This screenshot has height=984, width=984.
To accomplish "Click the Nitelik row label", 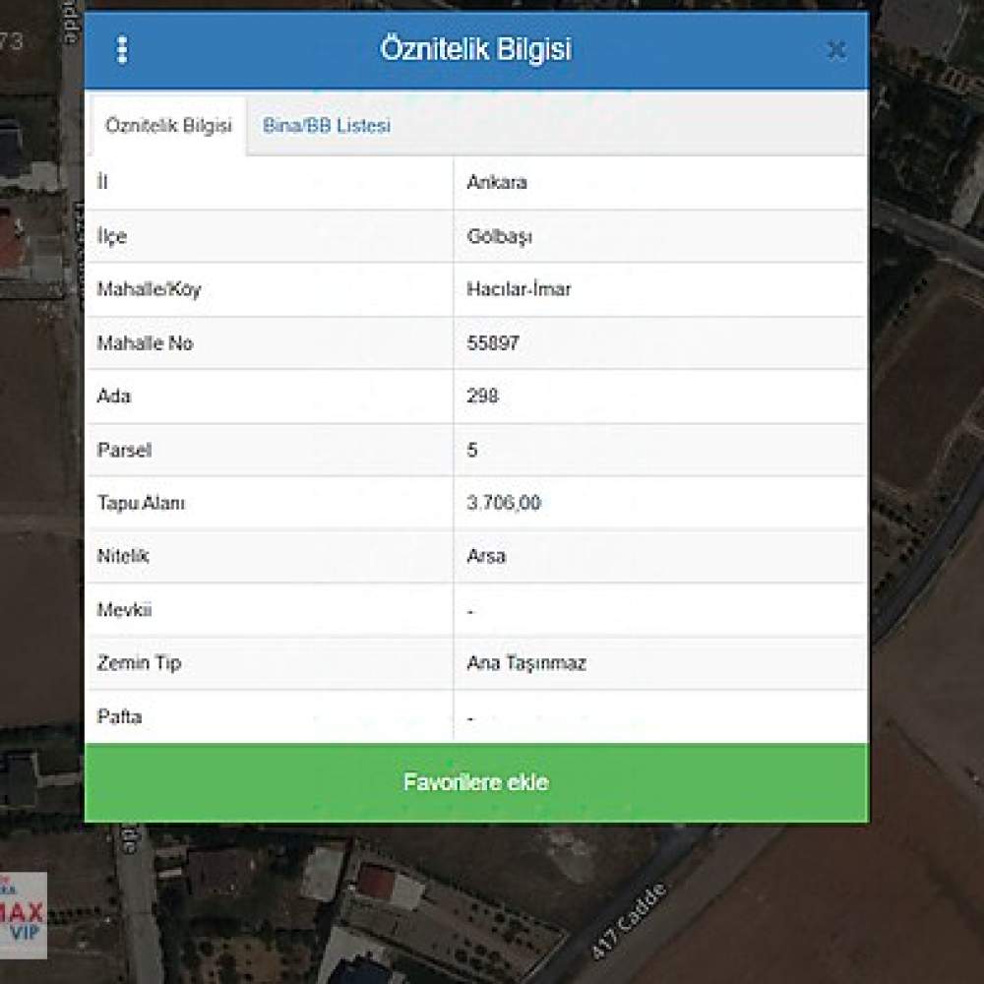I will coord(123,556).
